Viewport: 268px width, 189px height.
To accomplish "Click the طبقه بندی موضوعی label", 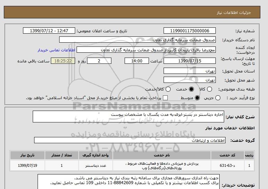I will click(x=236, y=89).
